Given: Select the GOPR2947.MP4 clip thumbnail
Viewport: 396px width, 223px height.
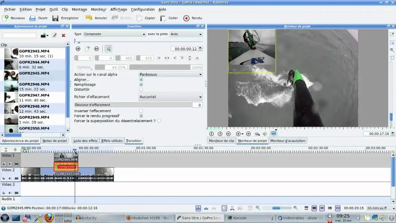Looking at the screenshot, I should pos(11,97).
